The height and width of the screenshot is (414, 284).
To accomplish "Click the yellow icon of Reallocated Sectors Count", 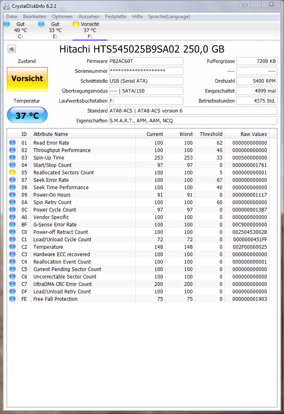I will point(12,172).
